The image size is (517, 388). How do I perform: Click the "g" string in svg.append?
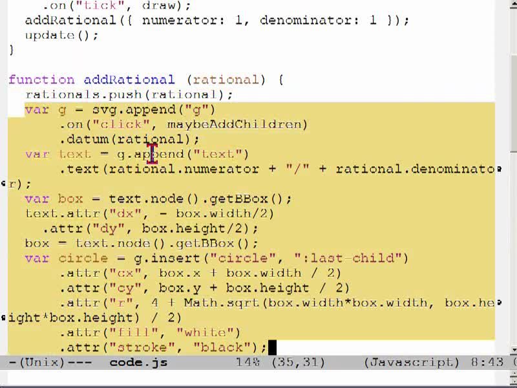(196, 109)
